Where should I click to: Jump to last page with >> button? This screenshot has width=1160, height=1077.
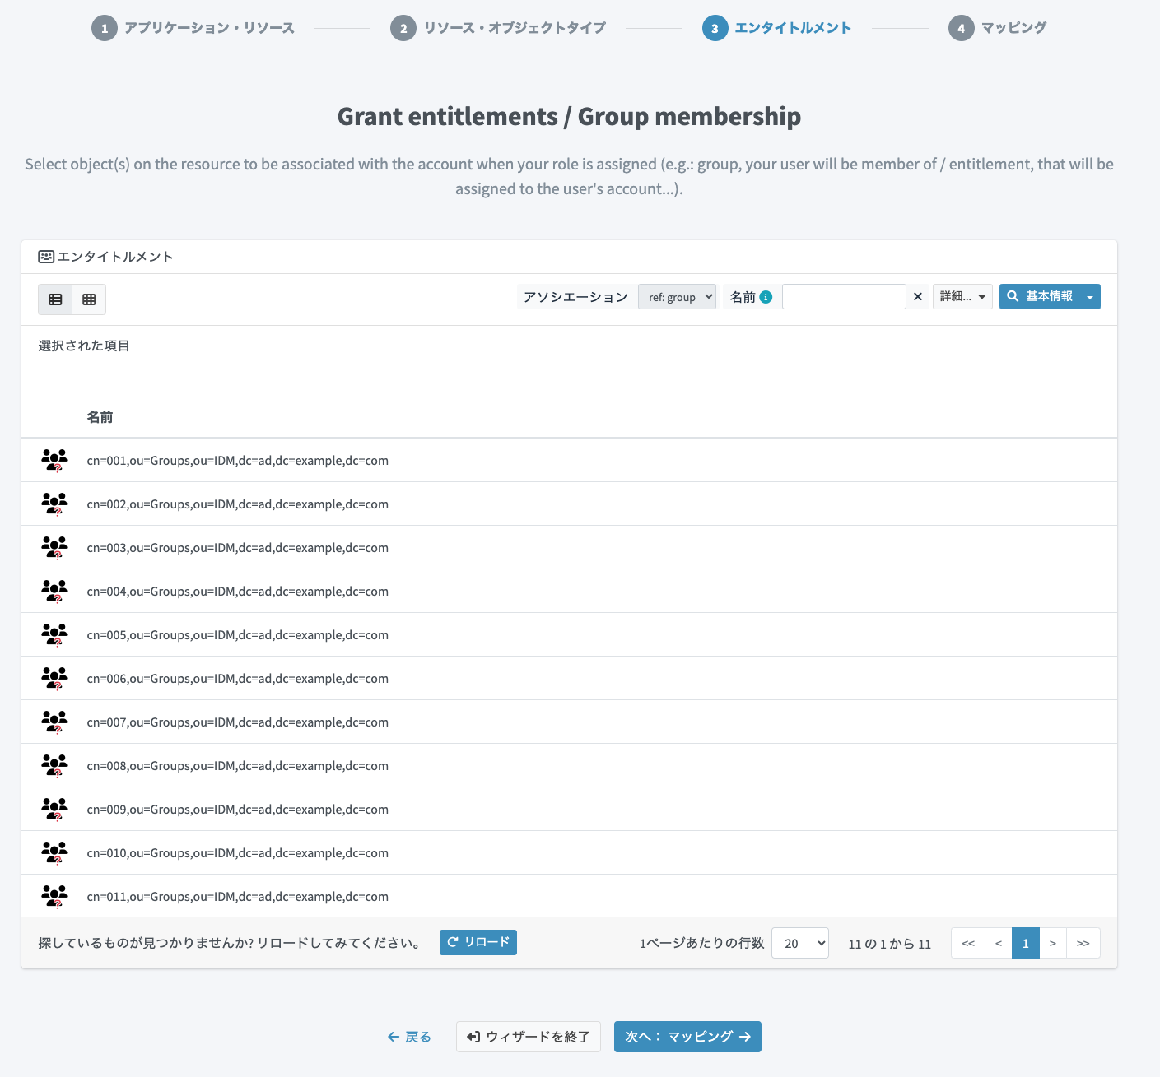(x=1083, y=943)
